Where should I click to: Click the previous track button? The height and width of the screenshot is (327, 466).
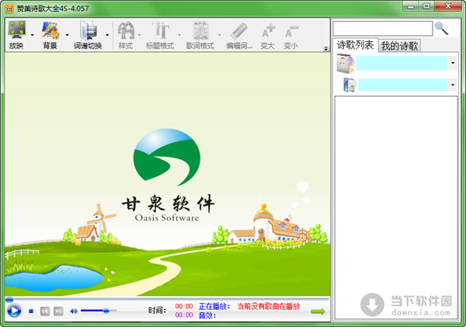[x=45, y=311]
